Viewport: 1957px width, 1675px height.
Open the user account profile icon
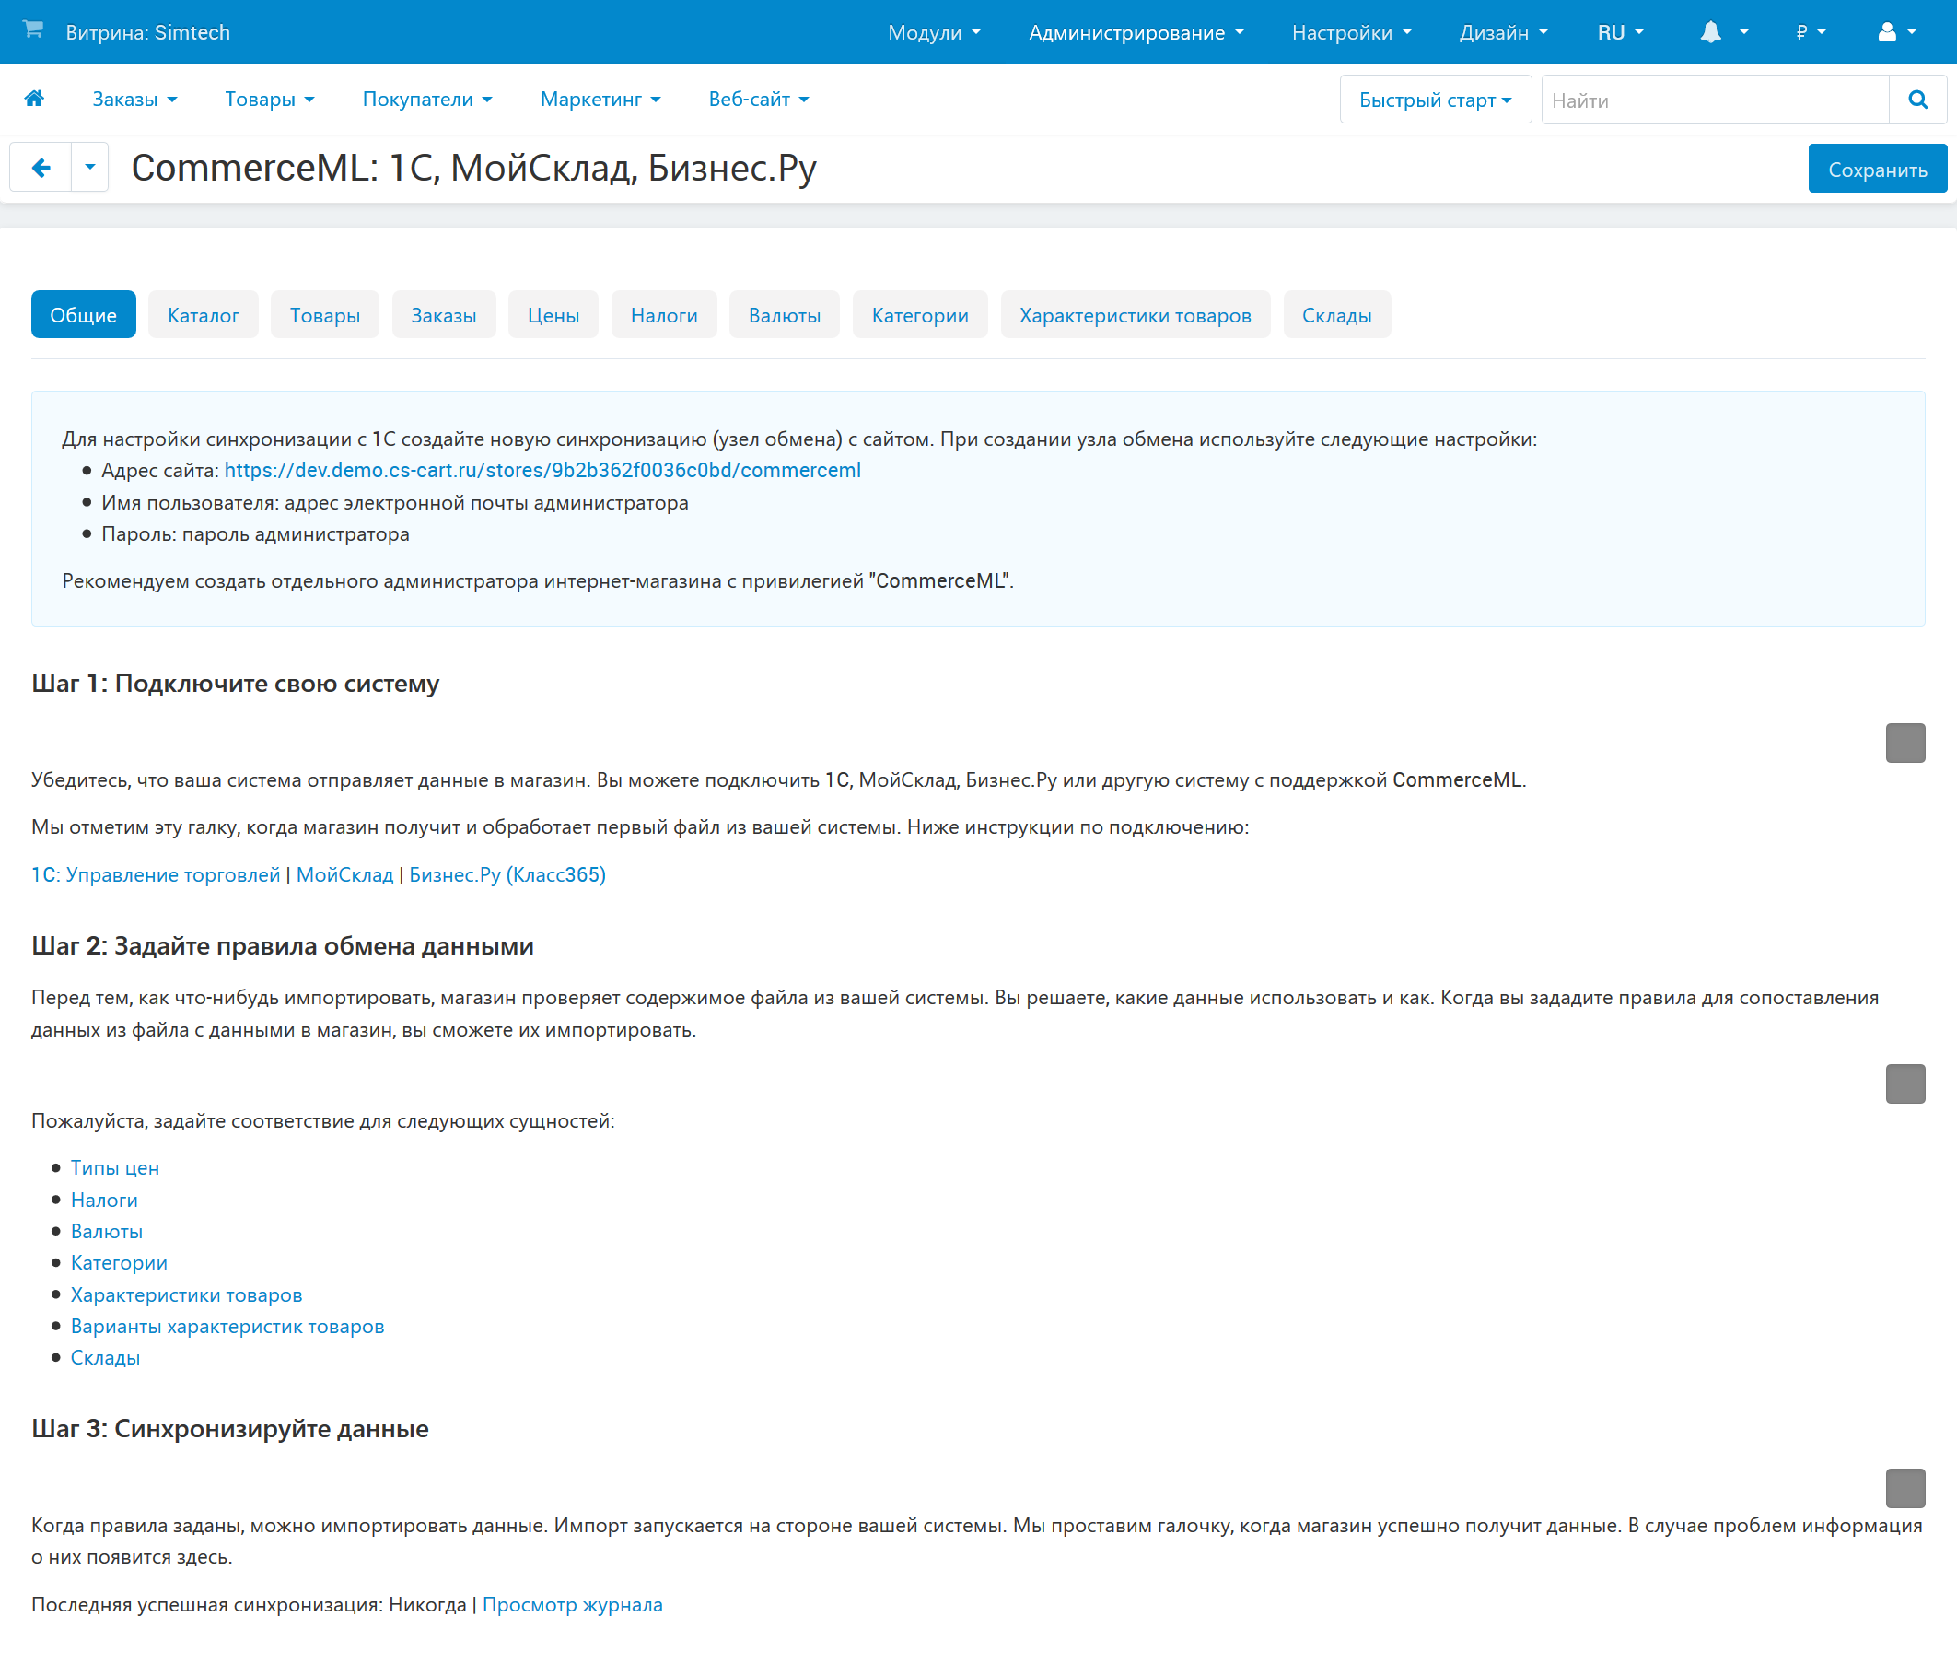tap(1896, 32)
